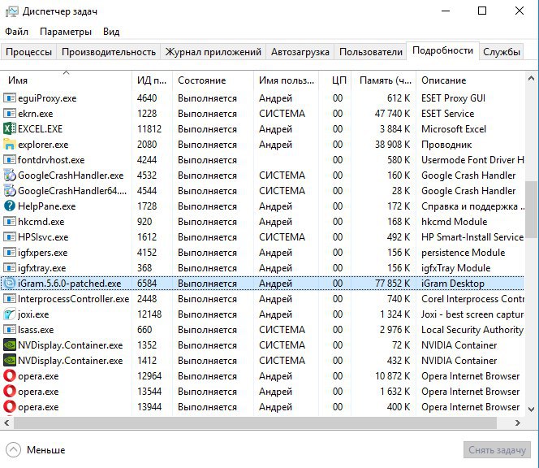Sort by the Имя пользователя column header
The width and height of the screenshot is (539, 468).
(x=287, y=80)
